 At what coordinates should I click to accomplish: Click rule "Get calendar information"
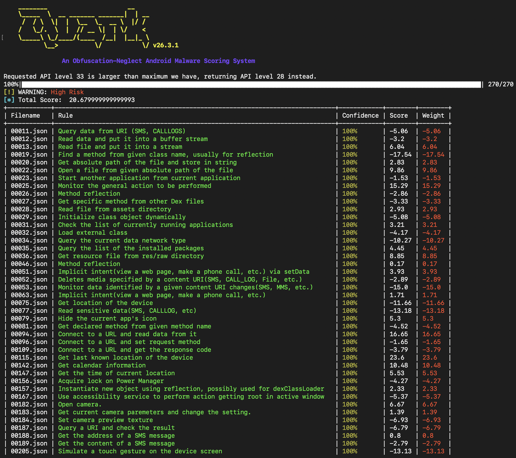click(x=102, y=365)
